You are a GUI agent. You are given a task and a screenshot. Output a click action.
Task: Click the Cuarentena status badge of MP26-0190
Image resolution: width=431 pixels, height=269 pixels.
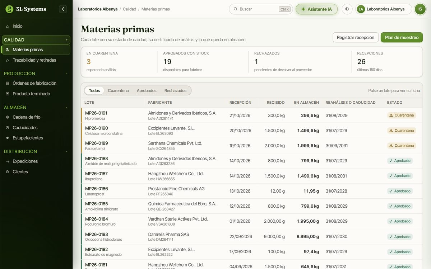(402, 131)
